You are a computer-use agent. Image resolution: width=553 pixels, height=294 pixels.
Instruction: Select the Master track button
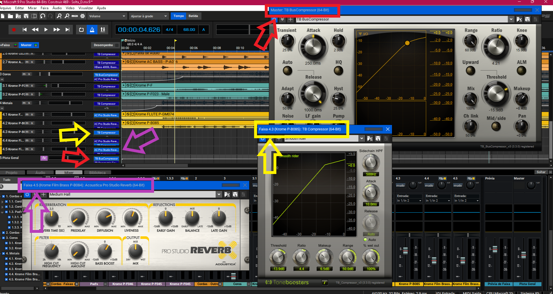point(29,45)
